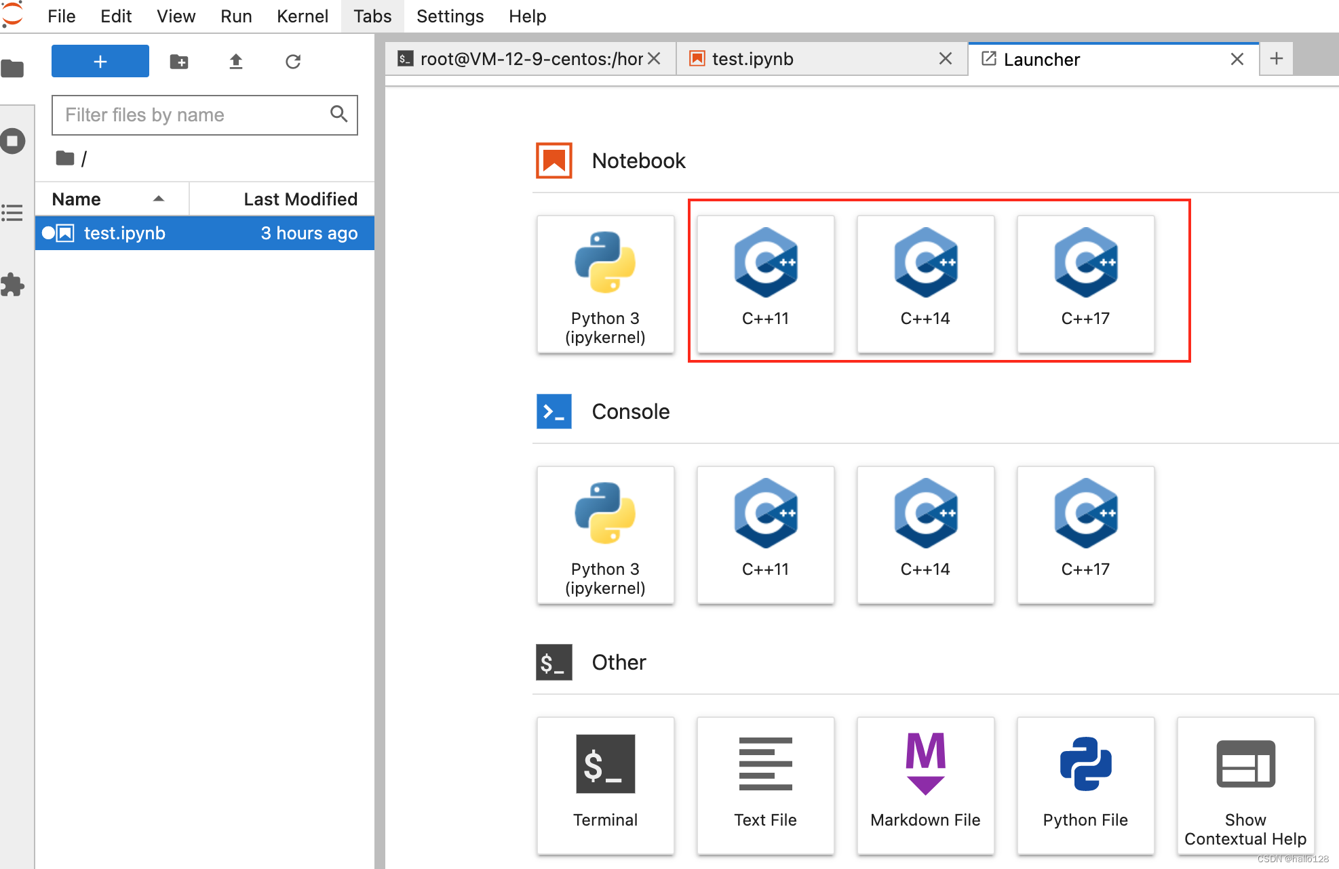Sort files by Last Modified column
This screenshot has width=1339, height=869.
pyautogui.click(x=300, y=199)
